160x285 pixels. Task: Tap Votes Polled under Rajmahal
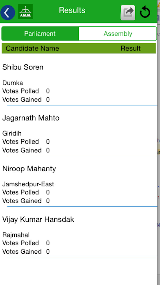pos(21,243)
